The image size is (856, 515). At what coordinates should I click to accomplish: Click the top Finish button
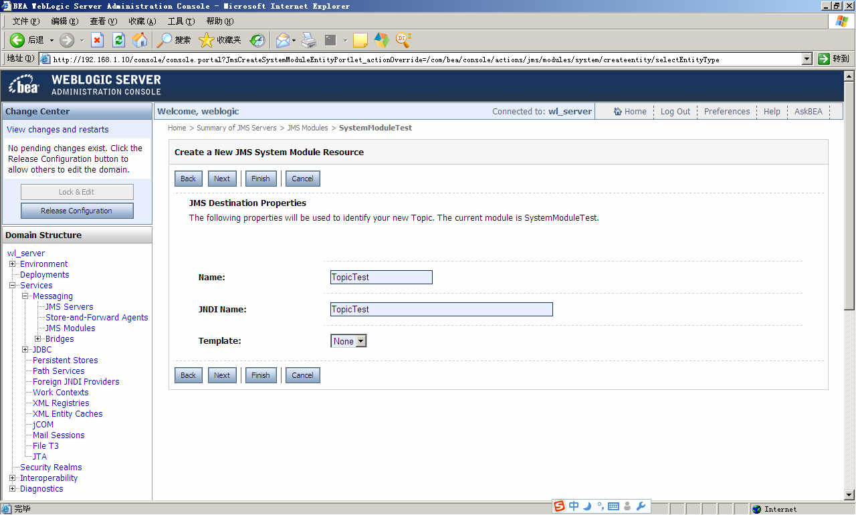pyautogui.click(x=261, y=179)
